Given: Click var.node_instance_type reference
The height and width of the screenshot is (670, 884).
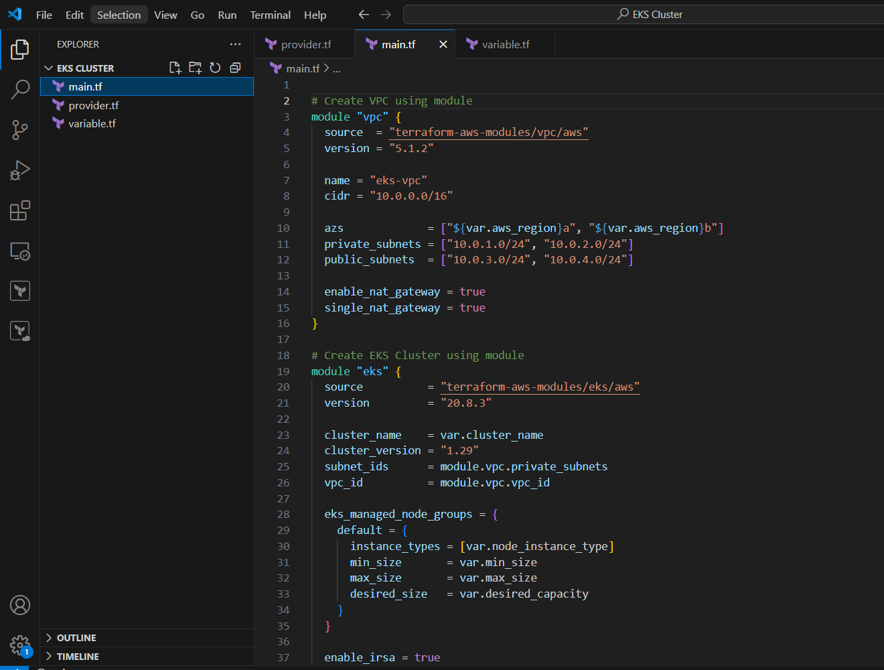Looking at the screenshot, I should [537, 546].
